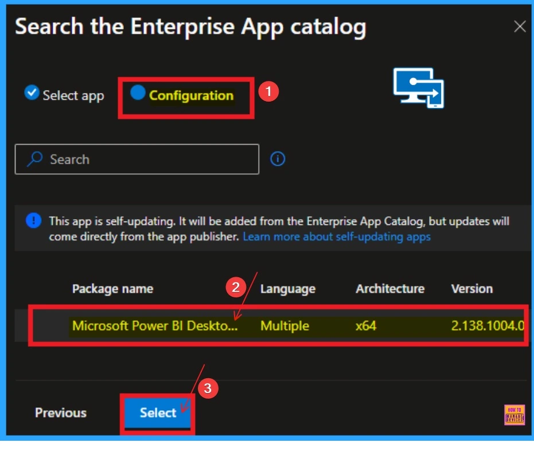Click the Configuration step circle

(x=138, y=92)
